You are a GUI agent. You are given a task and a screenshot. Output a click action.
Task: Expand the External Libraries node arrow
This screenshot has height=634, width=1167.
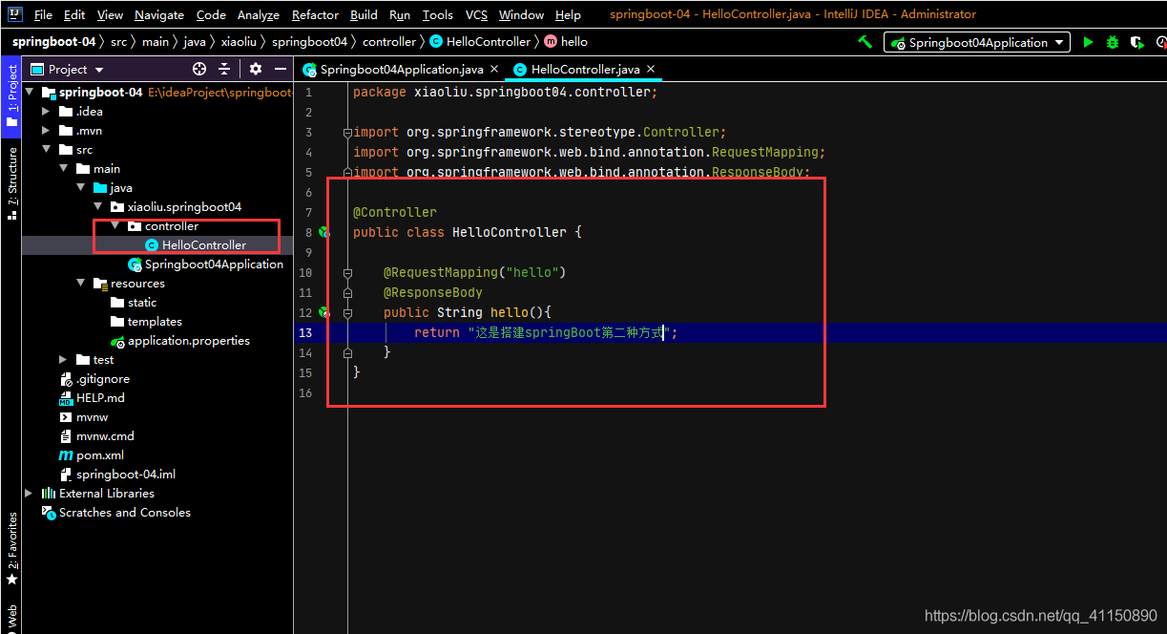[x=30, y=494]
